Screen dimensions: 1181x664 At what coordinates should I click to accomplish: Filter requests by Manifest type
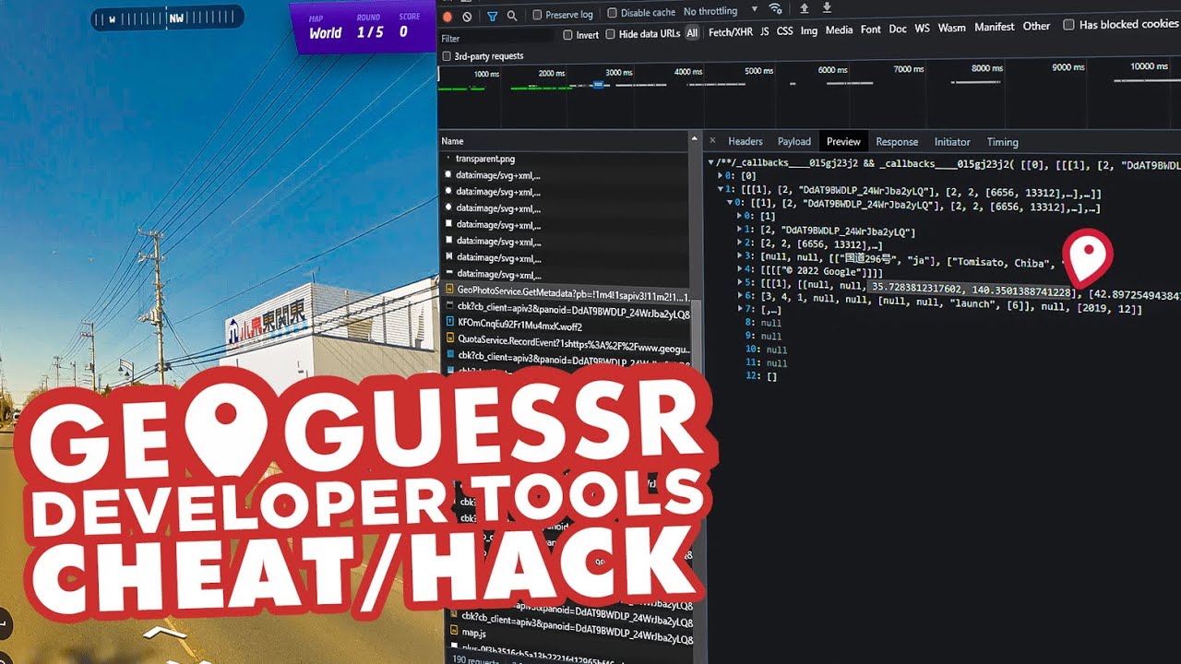(x=995, y=27)
